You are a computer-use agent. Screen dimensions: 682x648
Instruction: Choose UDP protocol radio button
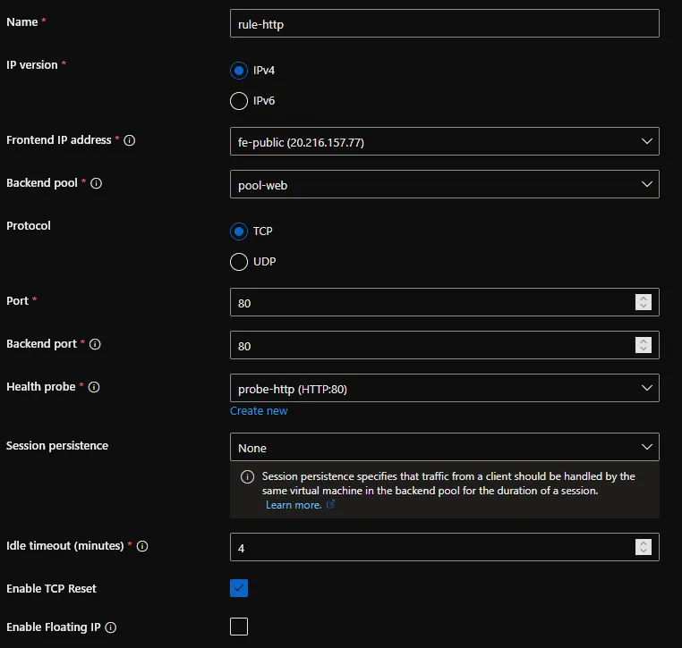tap(239, 262)
